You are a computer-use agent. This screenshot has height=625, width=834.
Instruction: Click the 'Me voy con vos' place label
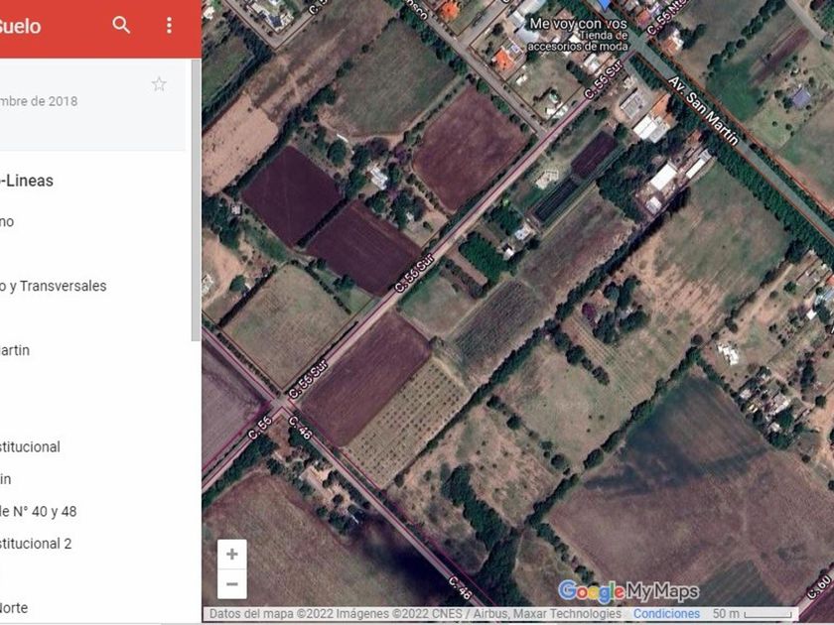(578, 24)
